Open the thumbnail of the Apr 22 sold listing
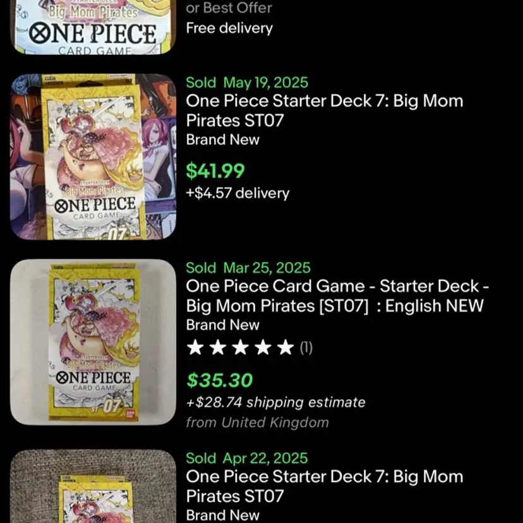Screen dimensions: 523x523 click(93, 486)
